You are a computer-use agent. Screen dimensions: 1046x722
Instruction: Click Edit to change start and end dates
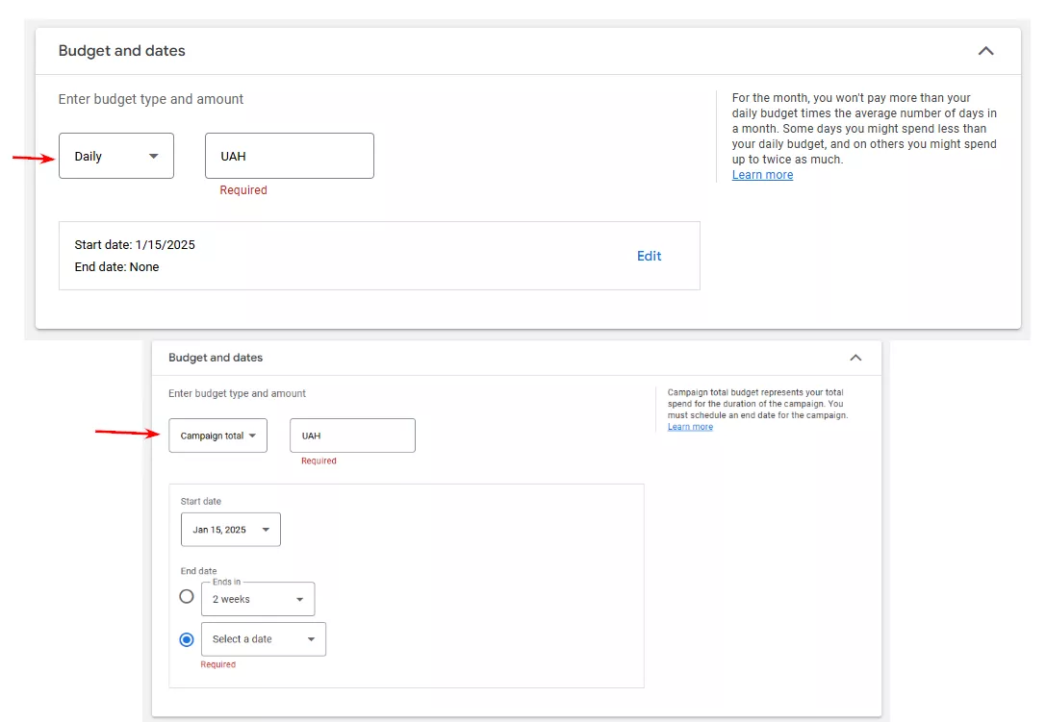click(x=649, y=256)
